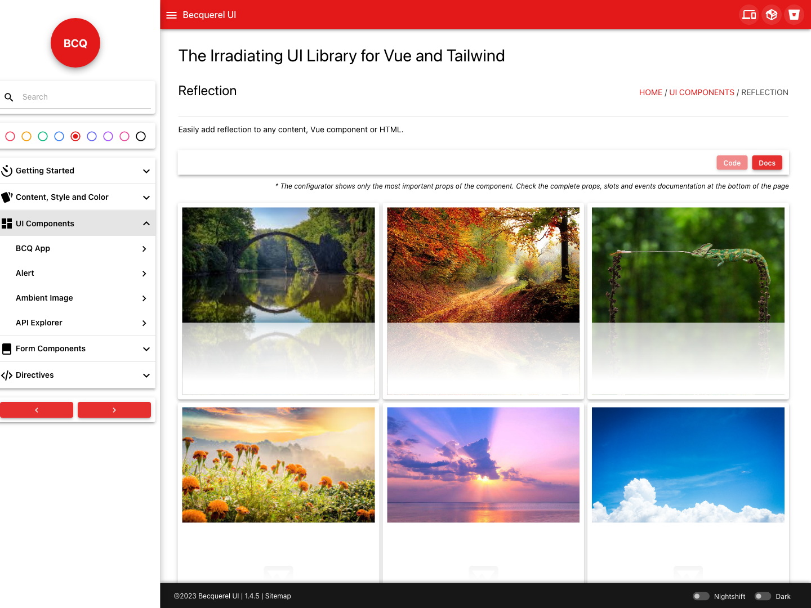This screenshot has height=608, width=811.
Task: Pick the black theme color circle
Action: pos(141,136)
